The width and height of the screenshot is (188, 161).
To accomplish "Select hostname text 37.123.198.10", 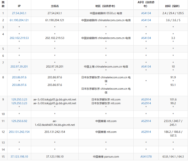I will pos(55,157).
